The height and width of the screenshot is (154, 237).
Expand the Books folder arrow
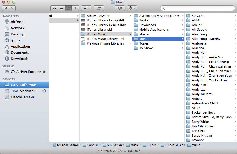click(183, 20)
